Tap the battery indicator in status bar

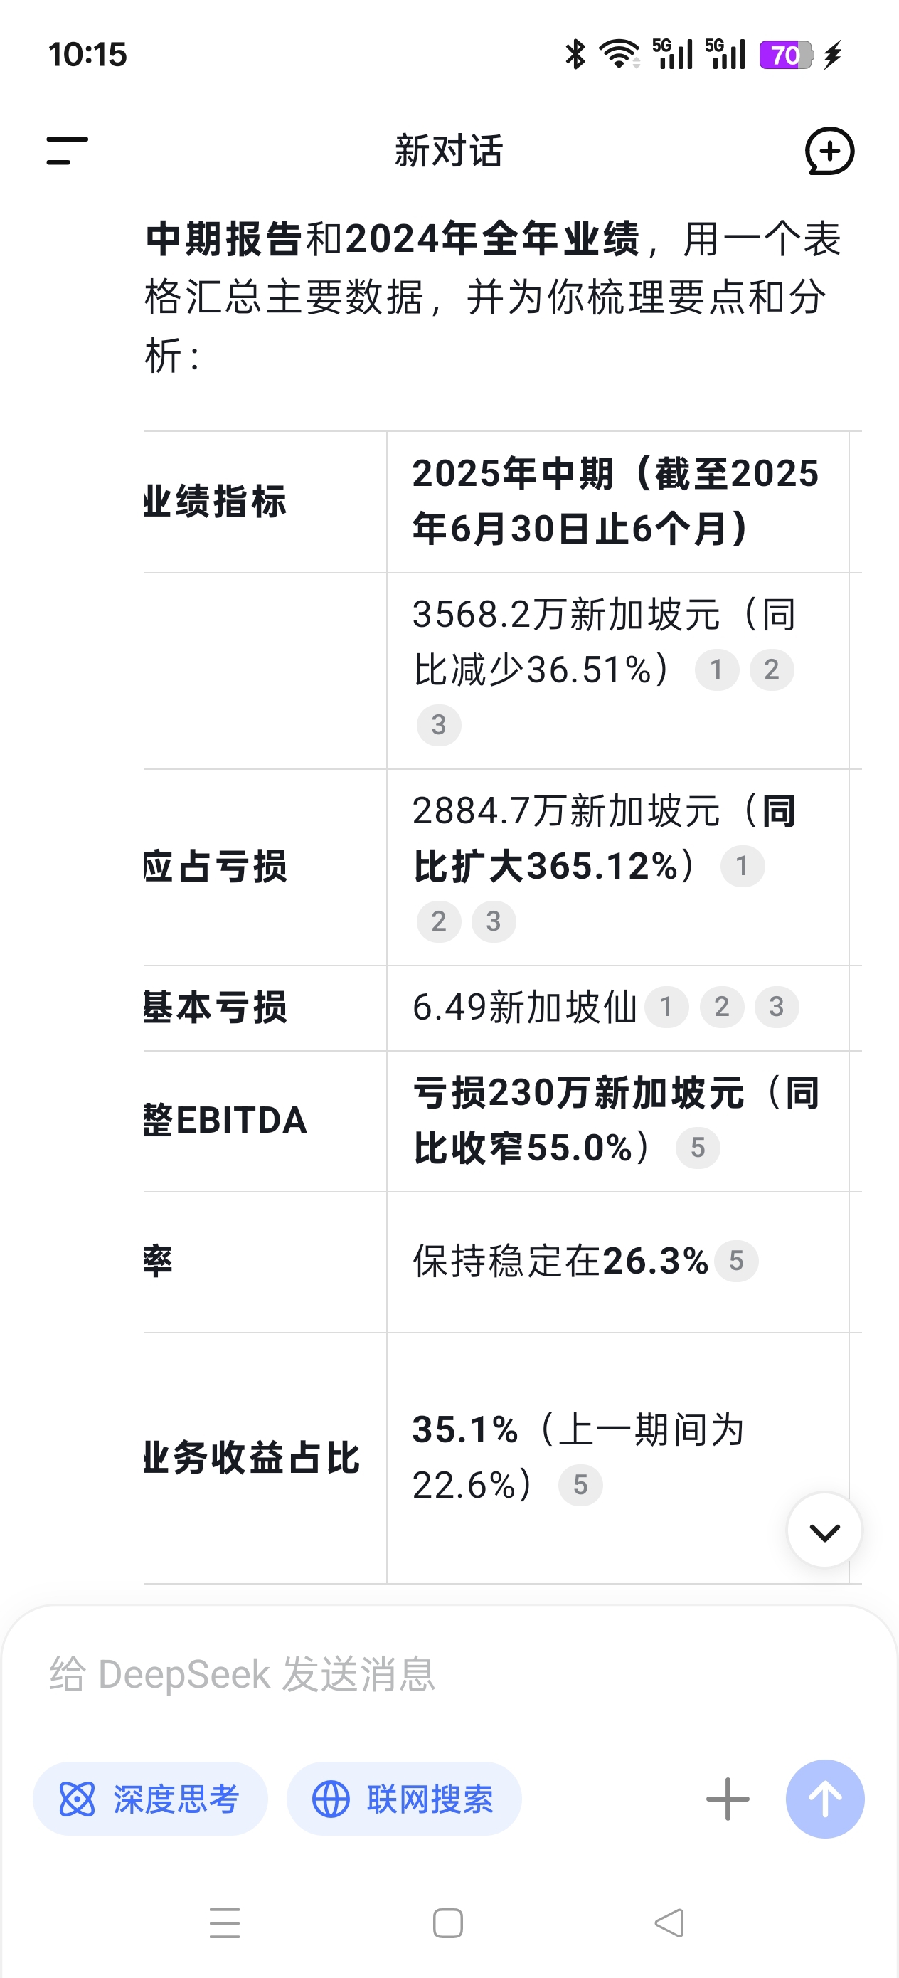click(x=786, y=55)
